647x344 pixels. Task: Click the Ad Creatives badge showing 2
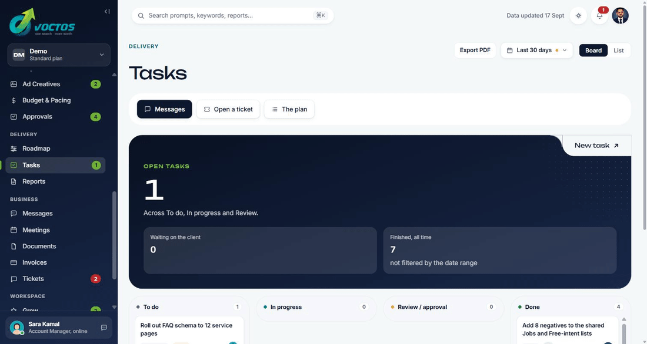pos(96,84)
